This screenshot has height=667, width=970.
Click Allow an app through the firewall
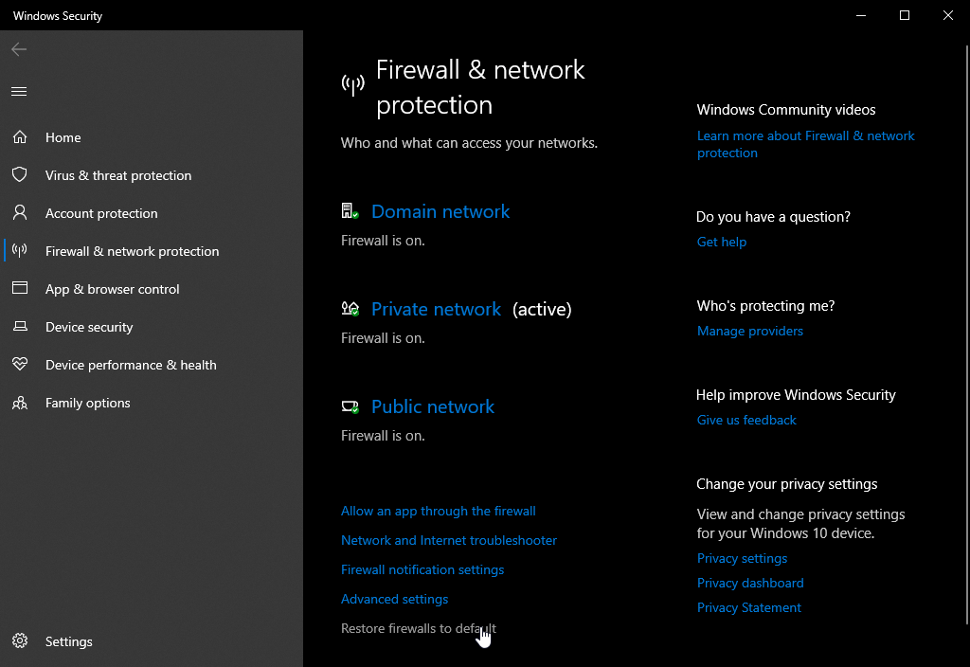click(x=439, y=512)
